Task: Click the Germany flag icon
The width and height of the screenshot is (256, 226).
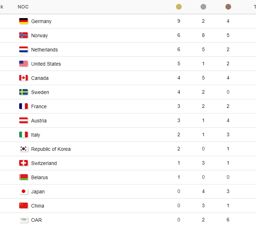Action: [23, 21]
